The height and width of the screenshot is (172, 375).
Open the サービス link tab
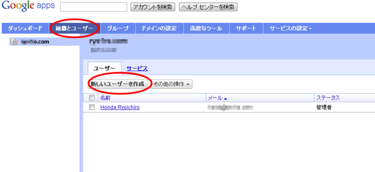[137, 69]
